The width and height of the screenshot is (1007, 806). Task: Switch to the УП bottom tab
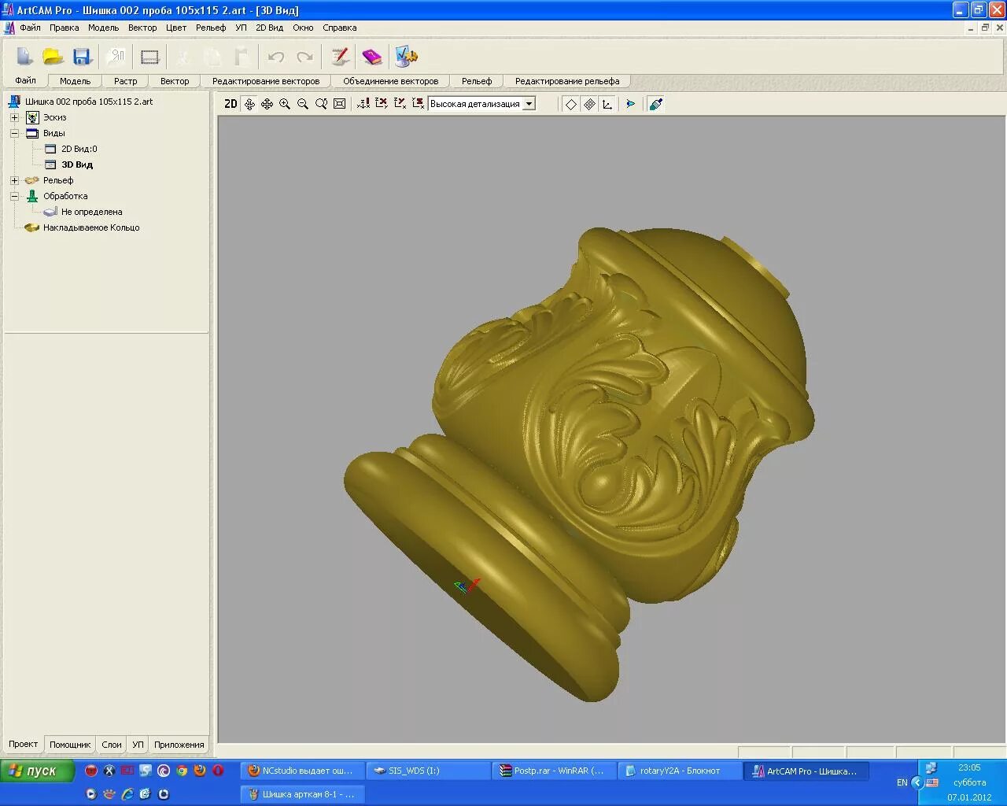point(138,745)
